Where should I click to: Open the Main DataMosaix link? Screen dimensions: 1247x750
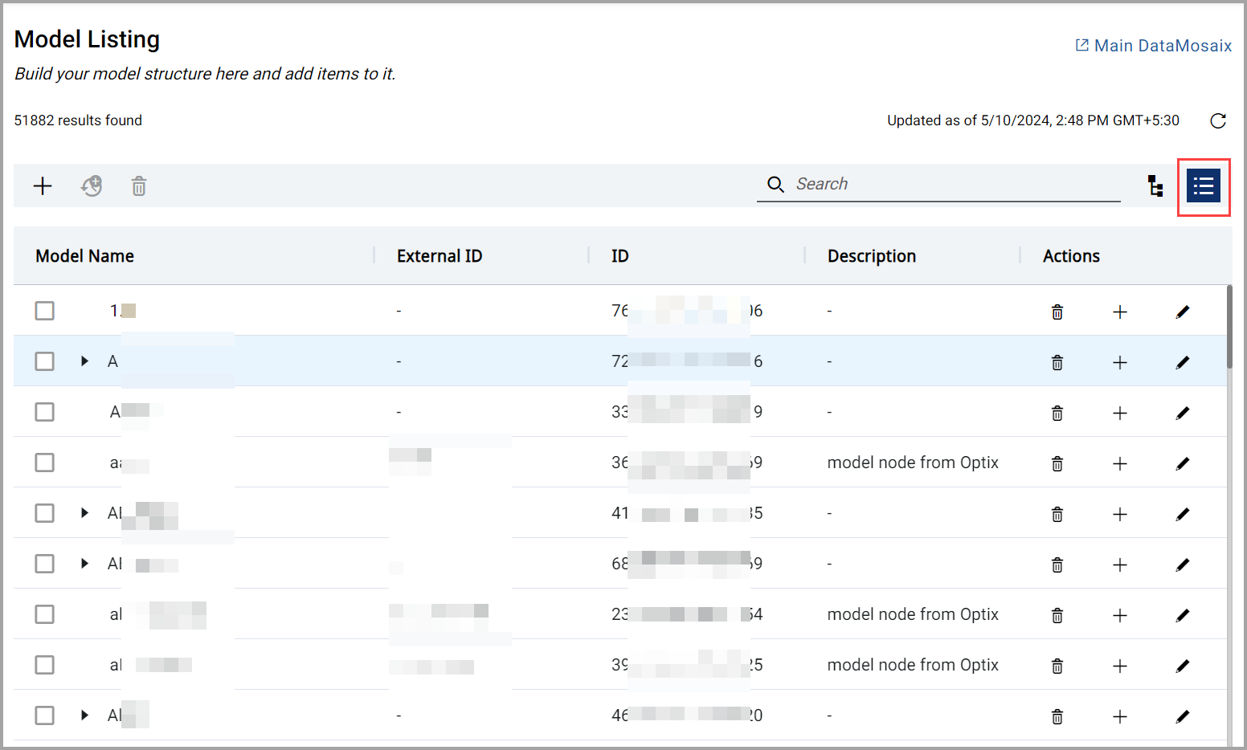pos(1154,46)
